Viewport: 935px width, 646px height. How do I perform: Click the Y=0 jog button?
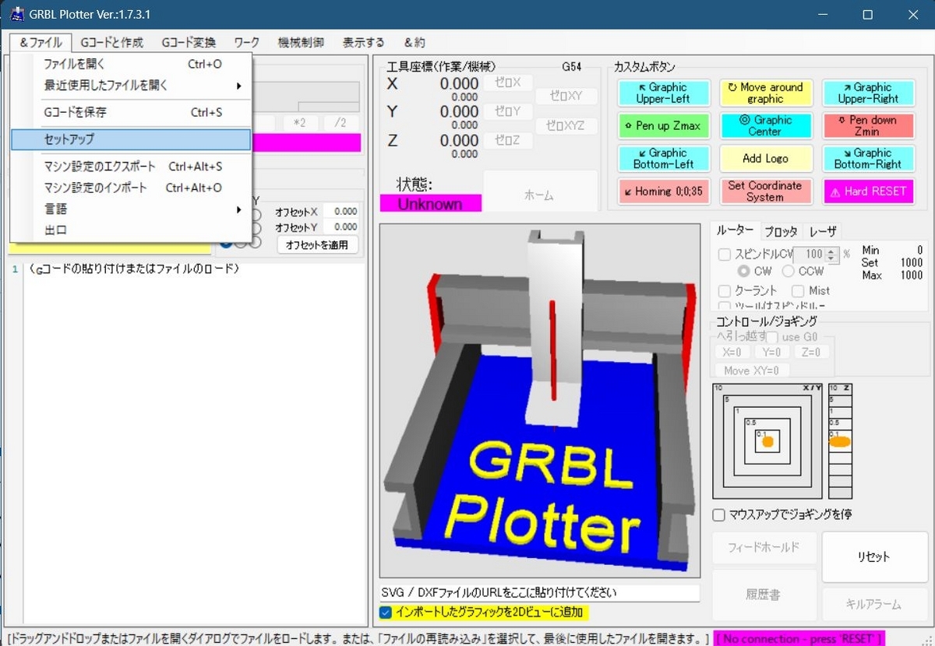[772, 352]
